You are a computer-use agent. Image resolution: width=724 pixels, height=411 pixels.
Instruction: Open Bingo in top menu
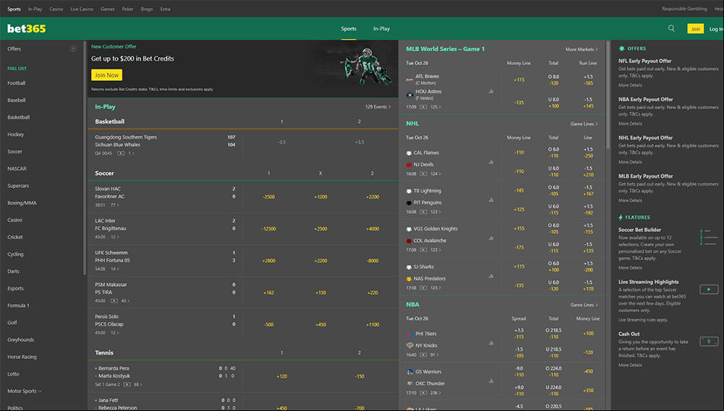(147, 9)
